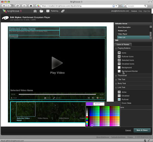Click the Sign Out link

[147, 11]
